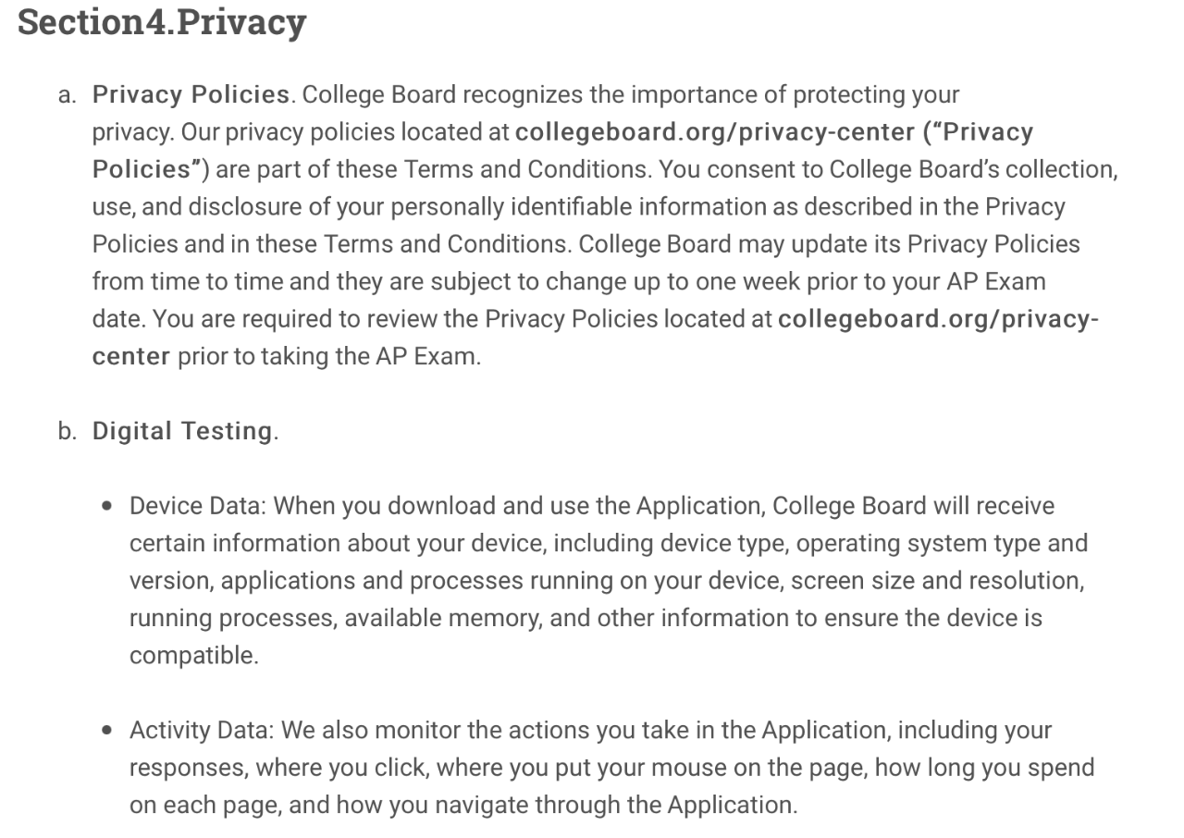Click the second collegeboard.org/privacy- link near paragraph end
This screenshot has width=1184, height=838.
click(938, 319)
